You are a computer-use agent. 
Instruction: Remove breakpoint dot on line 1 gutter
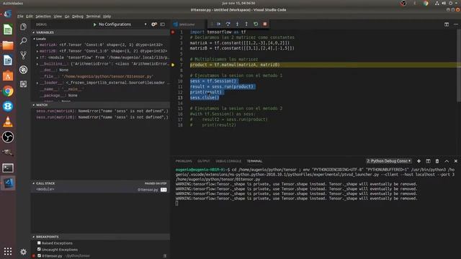tap(173, 32)
